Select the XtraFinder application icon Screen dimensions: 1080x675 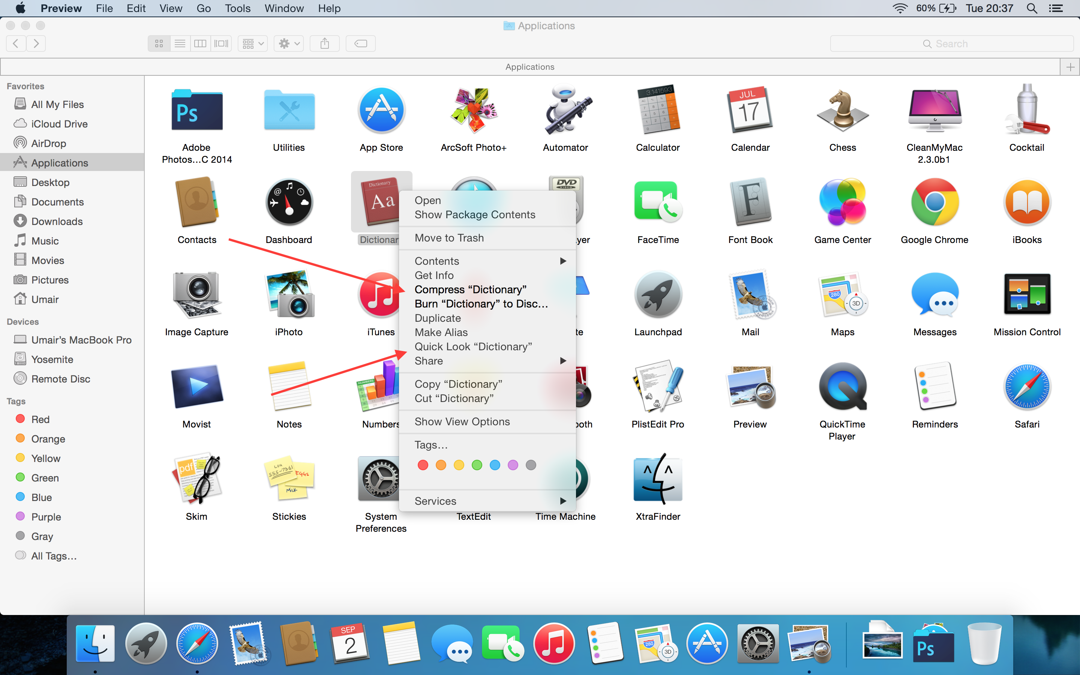(x=658, y=478)
